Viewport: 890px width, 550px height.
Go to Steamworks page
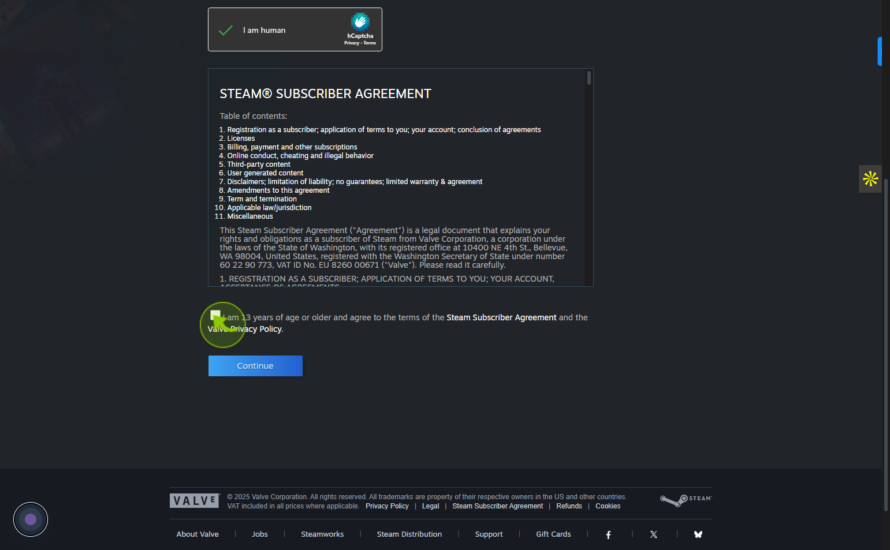pyautogui.click(x=322, y=534)
